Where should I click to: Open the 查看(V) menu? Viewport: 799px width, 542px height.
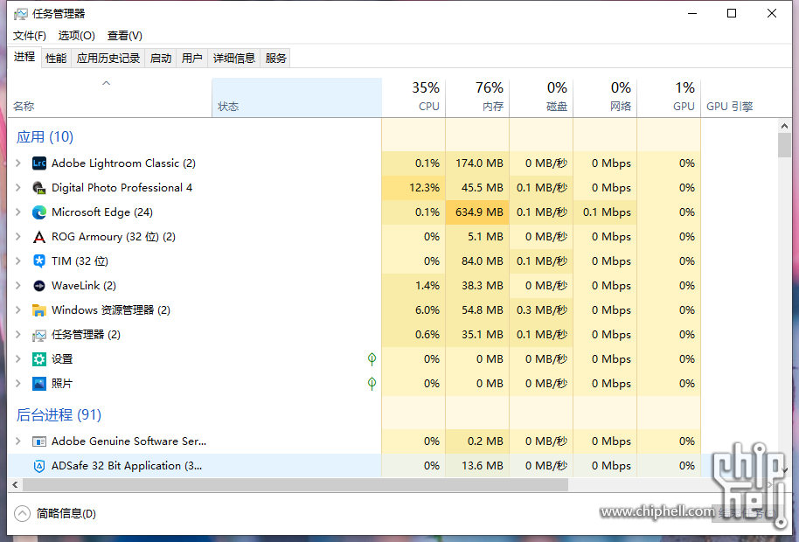coord(125,36)
